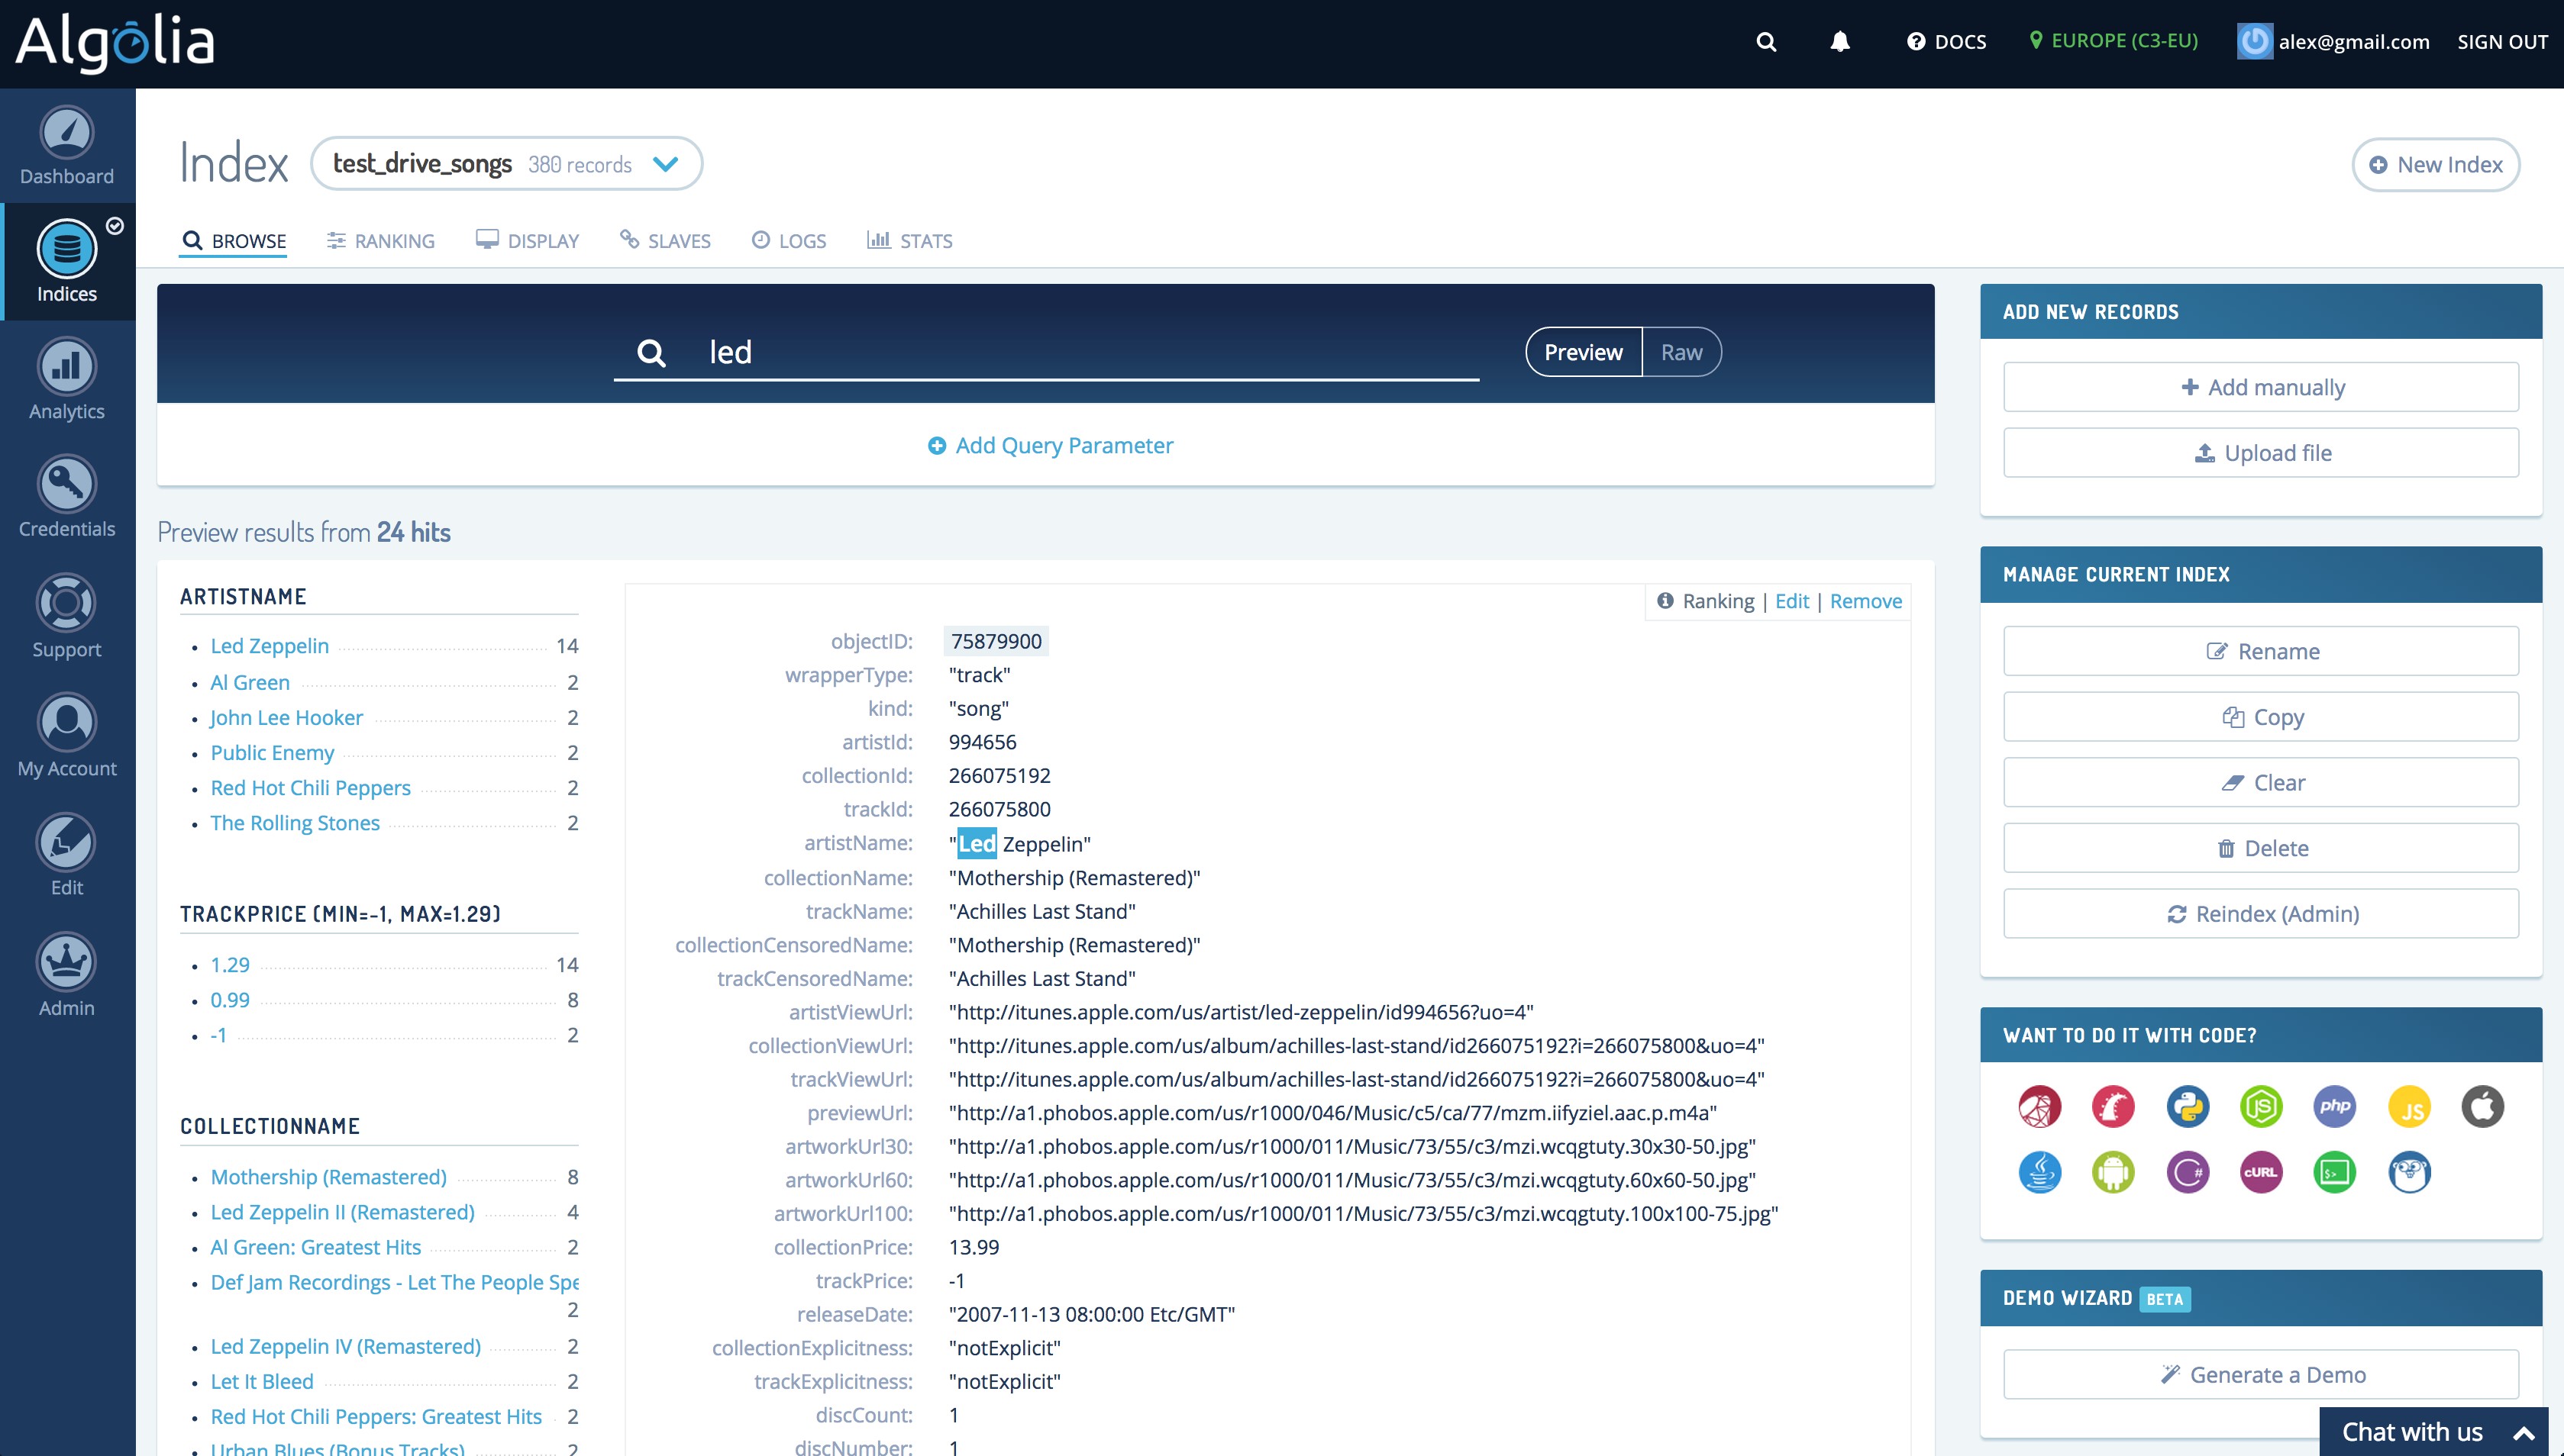Select the LOGS tab

790,241
